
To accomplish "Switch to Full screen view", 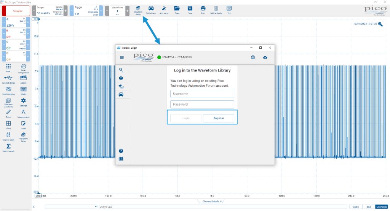I will point(229,10).
